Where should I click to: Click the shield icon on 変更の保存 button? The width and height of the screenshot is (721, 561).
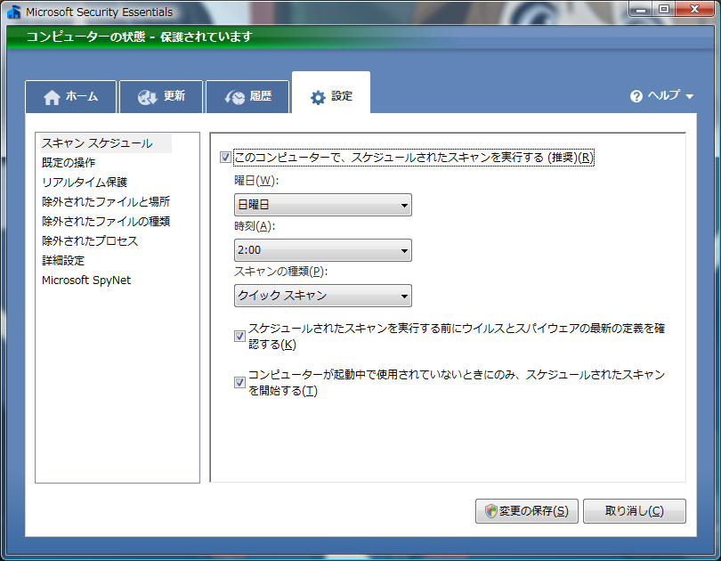pos(491,511)
